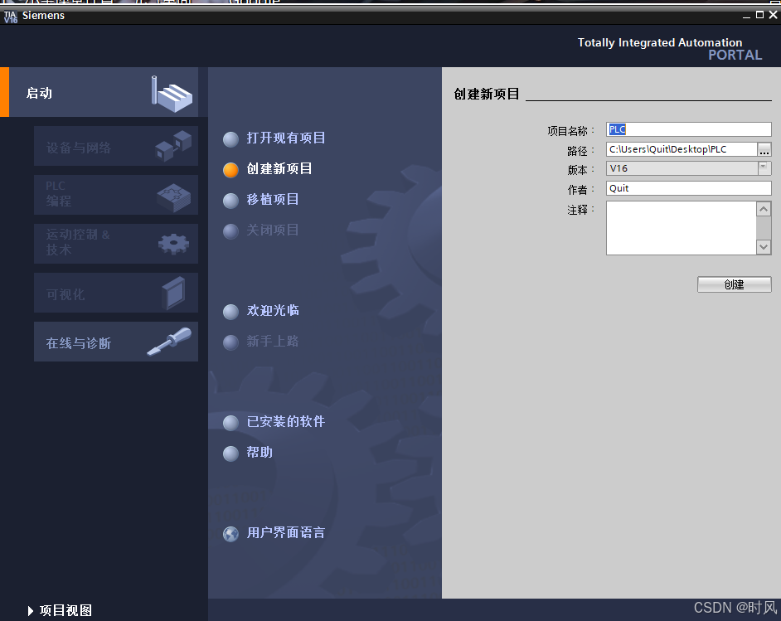
Task: Click the 路径 path input field
Action: (682, 149)
